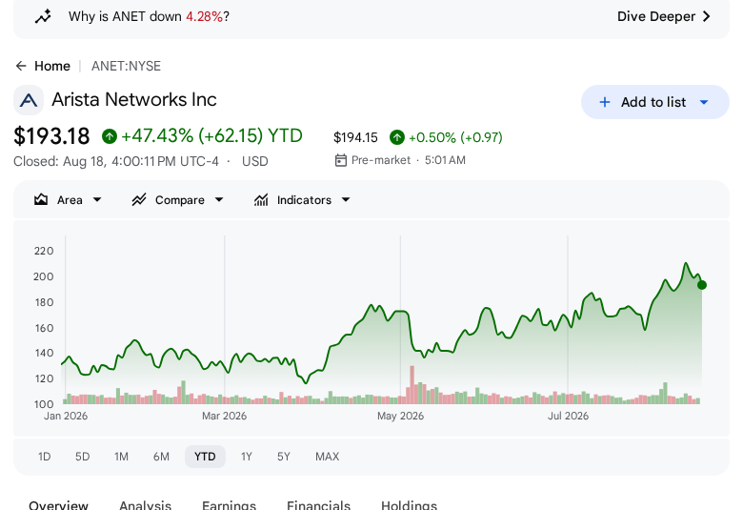
Task: Click the Dive Deeper link
Action: pyautogui.click(x=664, y=16)
